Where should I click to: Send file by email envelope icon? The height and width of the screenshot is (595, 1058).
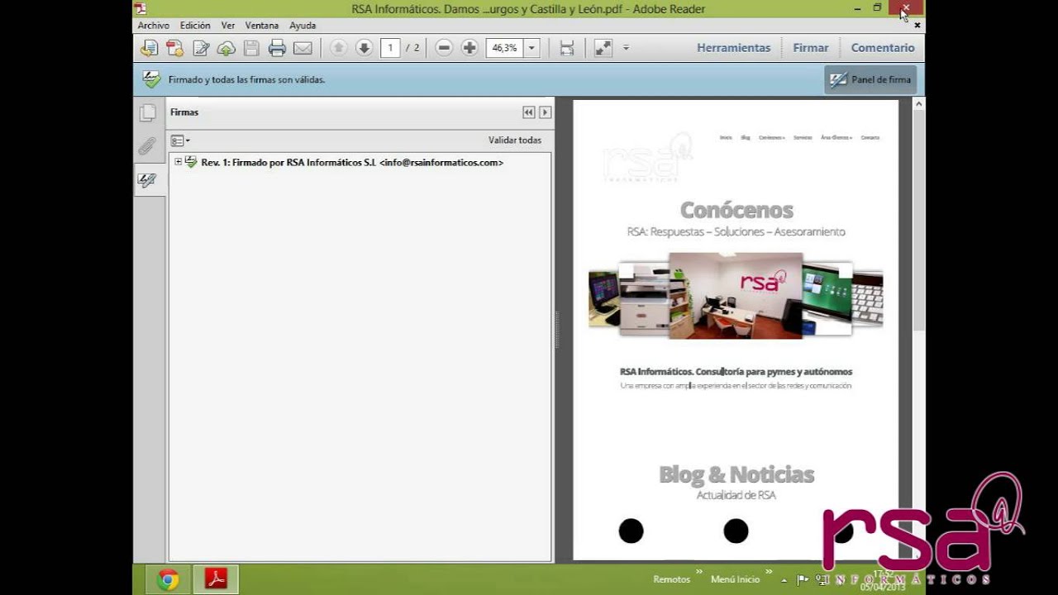click(303, 48)
